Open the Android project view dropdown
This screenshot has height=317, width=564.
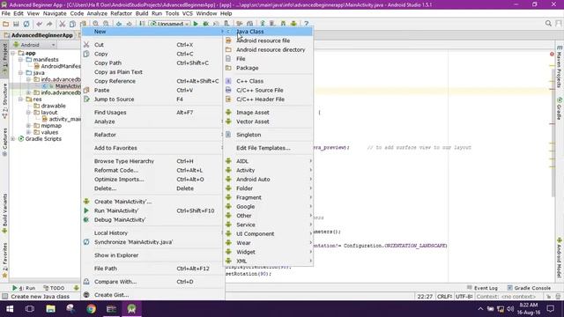(34, 45)
